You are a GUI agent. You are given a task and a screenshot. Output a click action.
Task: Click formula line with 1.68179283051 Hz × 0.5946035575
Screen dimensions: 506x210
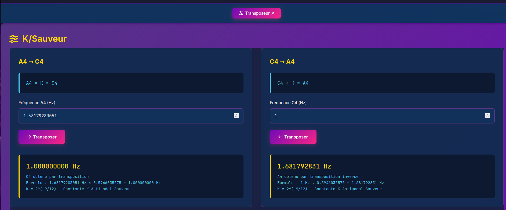93,183
